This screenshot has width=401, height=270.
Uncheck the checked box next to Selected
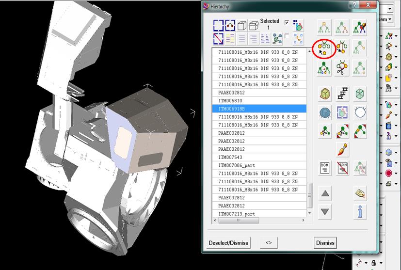287,23
